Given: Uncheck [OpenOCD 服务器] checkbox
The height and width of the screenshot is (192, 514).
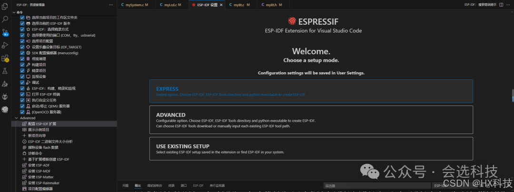Looking at the screenshot, I should 22,112.
